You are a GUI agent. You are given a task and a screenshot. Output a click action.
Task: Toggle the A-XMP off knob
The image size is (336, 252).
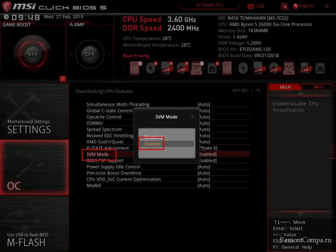coord(90,54)
